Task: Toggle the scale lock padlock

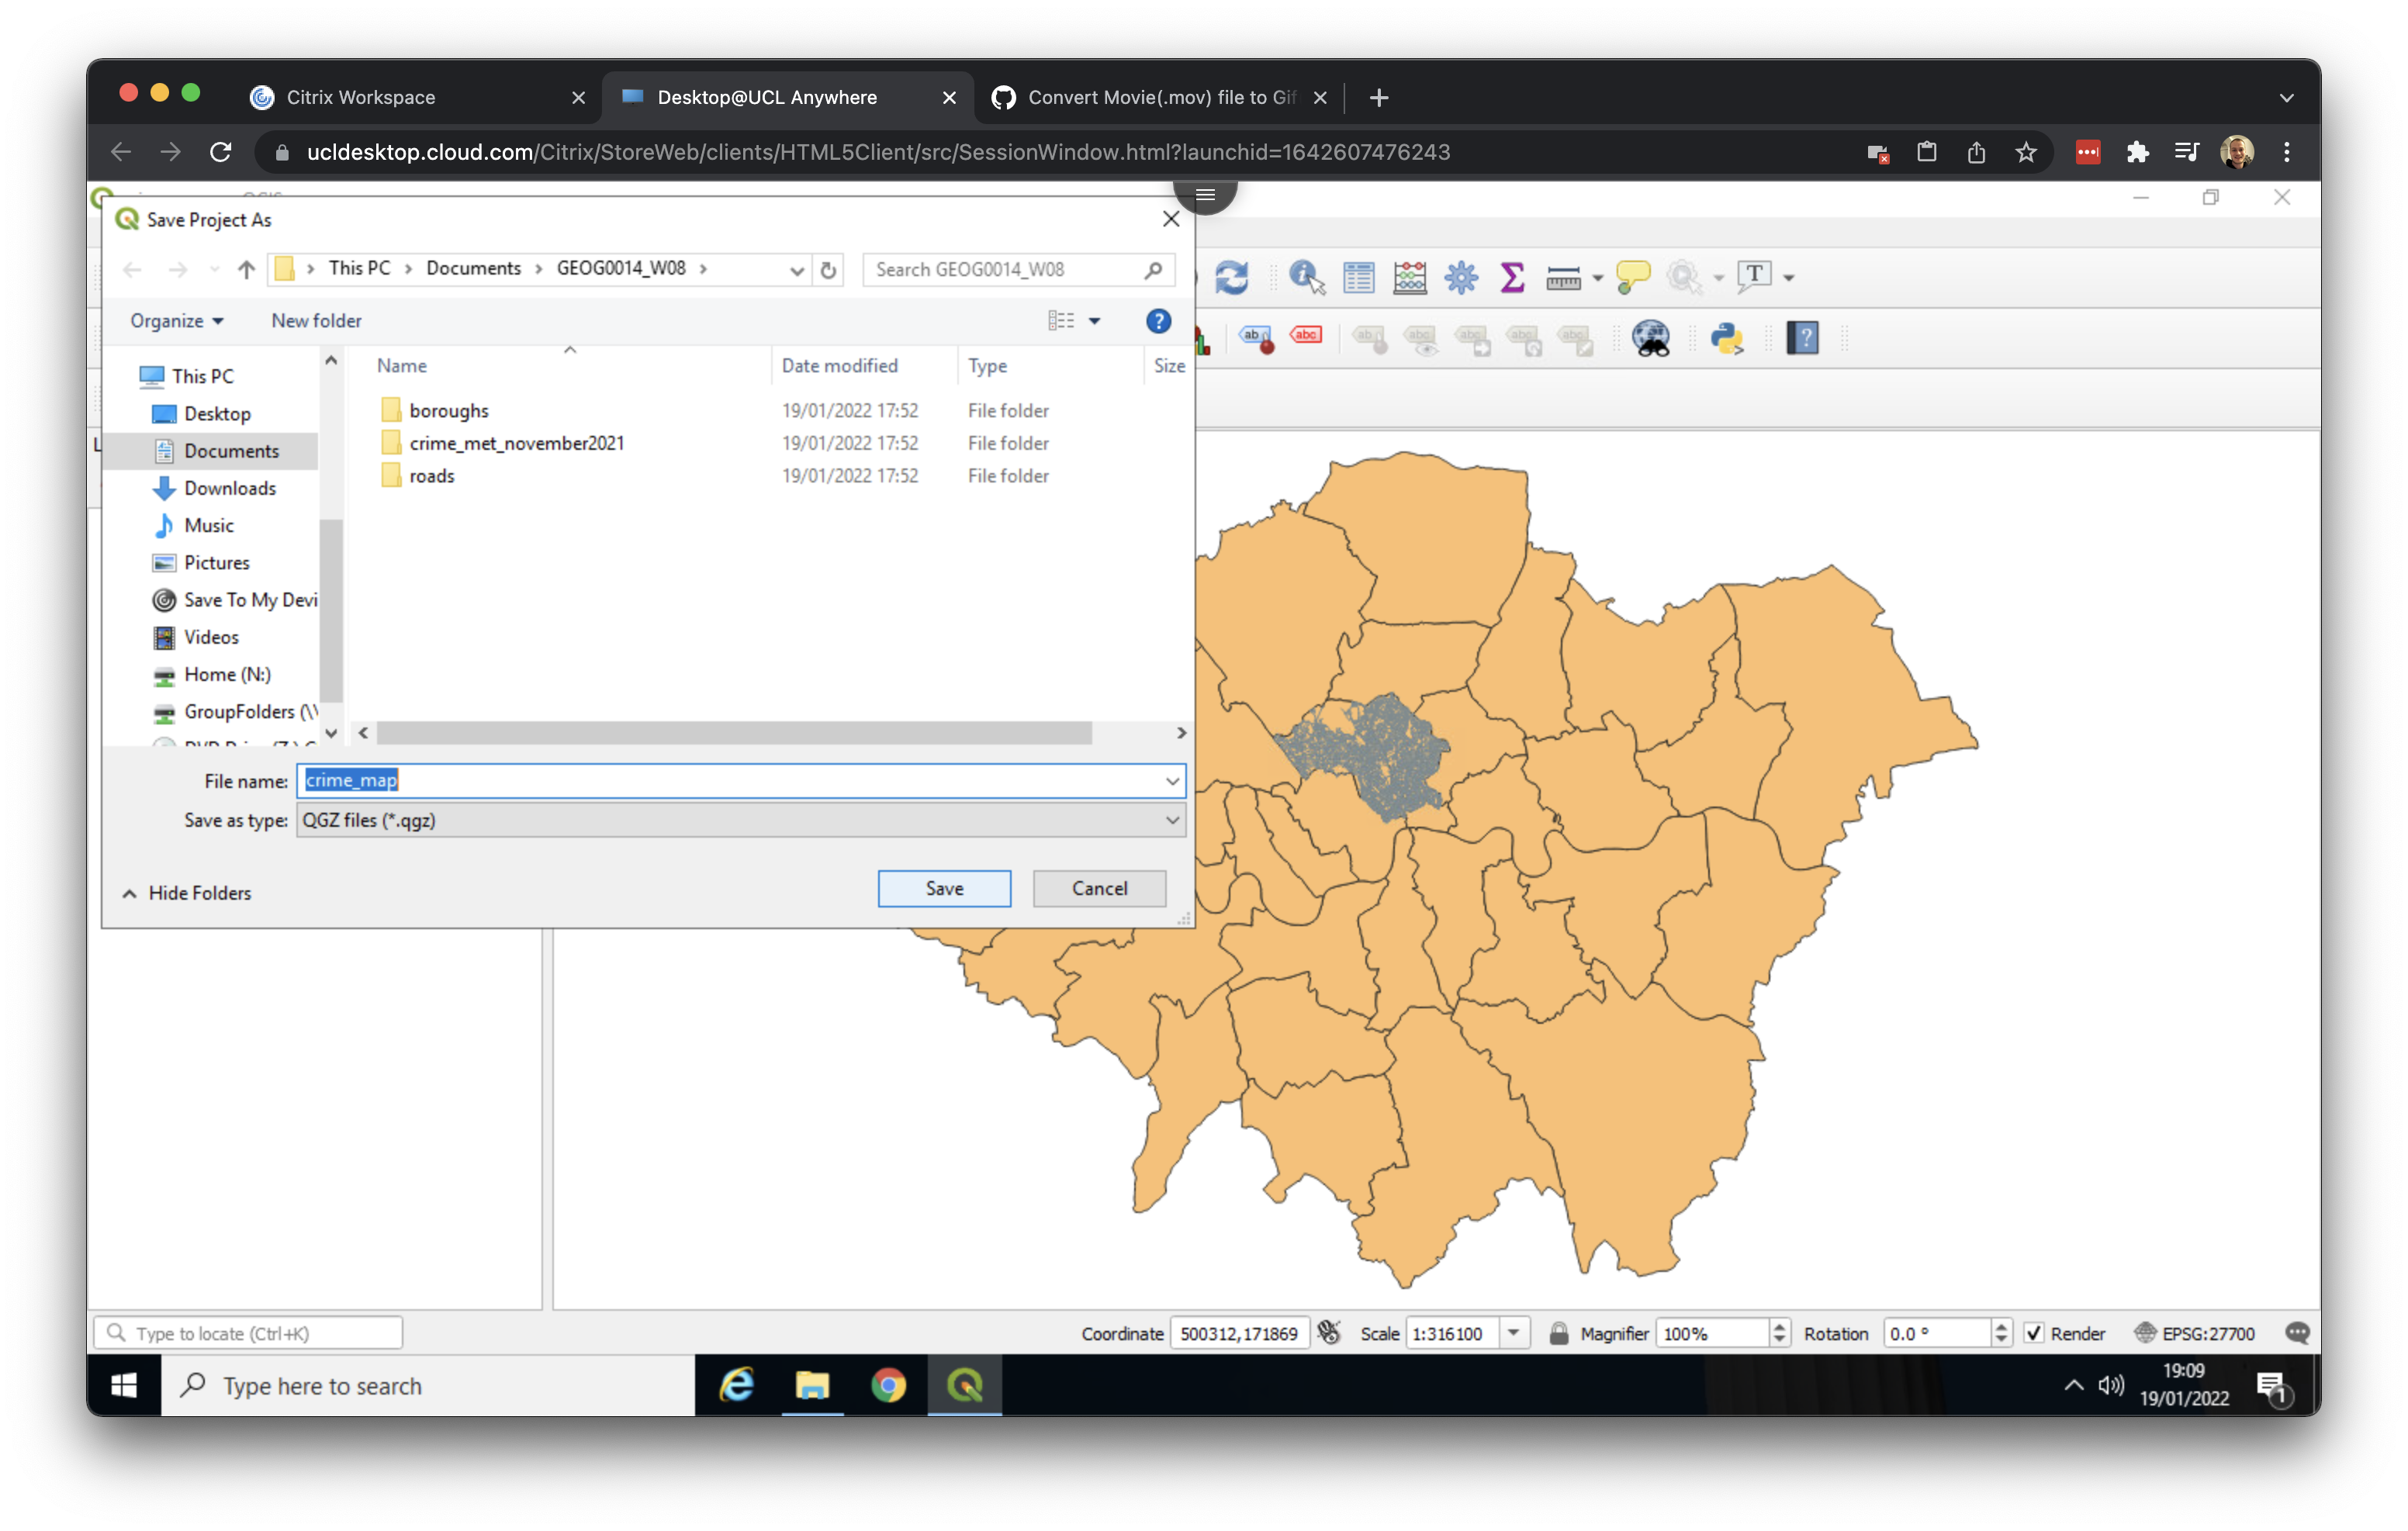Action: (x=1558, y=1333)
